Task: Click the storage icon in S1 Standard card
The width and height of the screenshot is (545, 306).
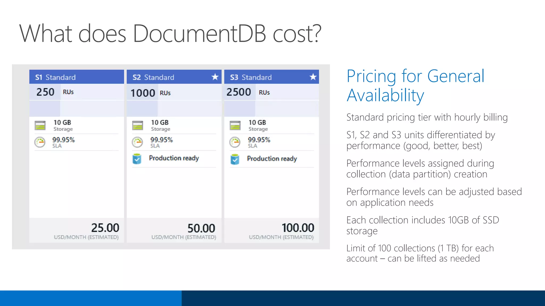Action: pyautogui.click(x=40, y=125)
